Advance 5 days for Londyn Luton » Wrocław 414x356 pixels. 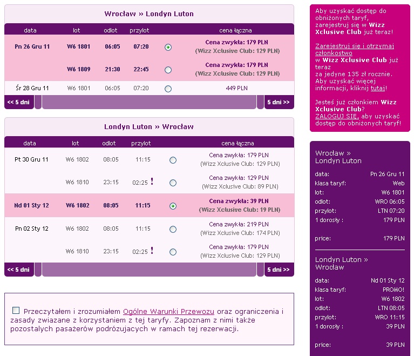click(x=279, y=270)
